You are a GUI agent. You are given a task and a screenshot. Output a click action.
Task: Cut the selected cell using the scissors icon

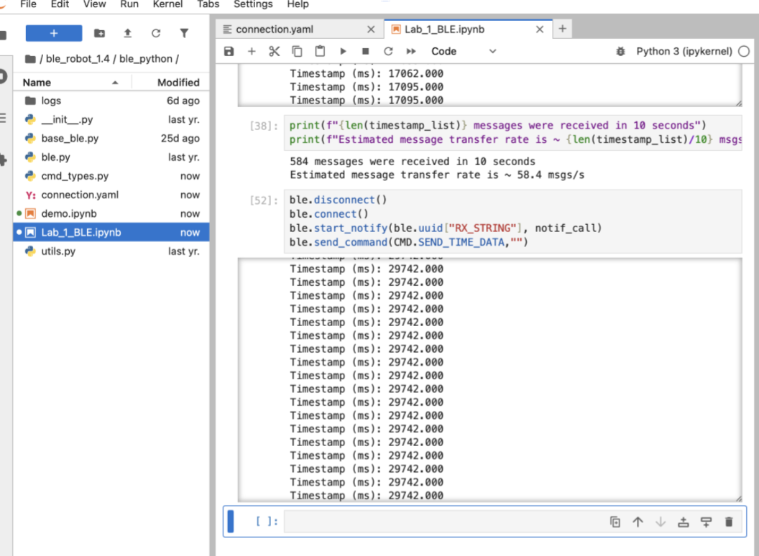(274, 52)
